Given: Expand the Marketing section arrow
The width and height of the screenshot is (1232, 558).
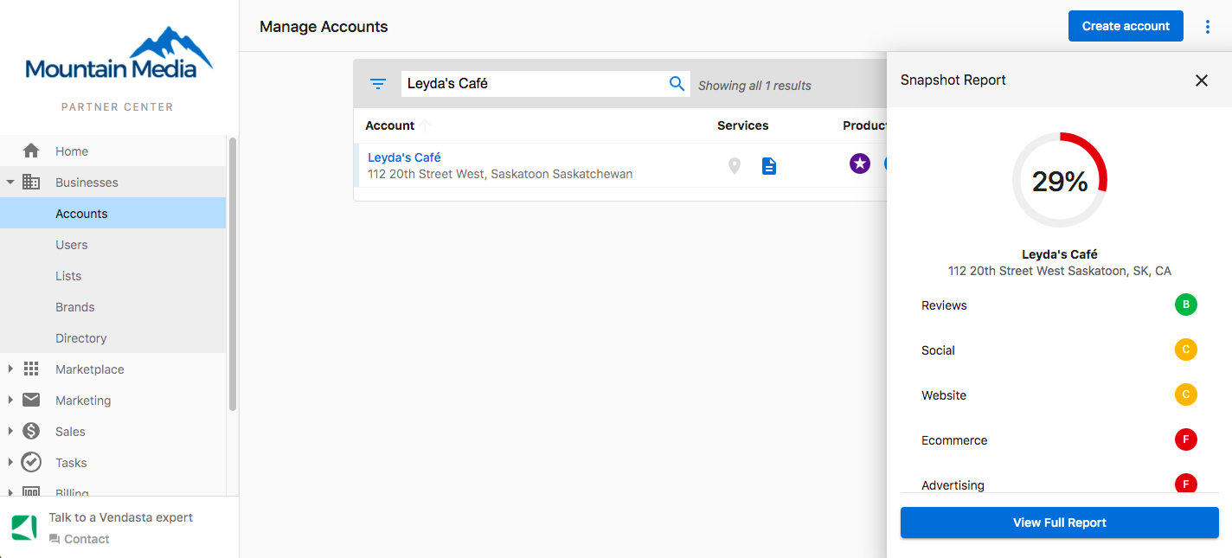Looking at the screenshot, I should tap(10, 400).
